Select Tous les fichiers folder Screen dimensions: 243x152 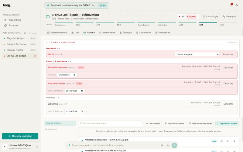click(60, 123)
